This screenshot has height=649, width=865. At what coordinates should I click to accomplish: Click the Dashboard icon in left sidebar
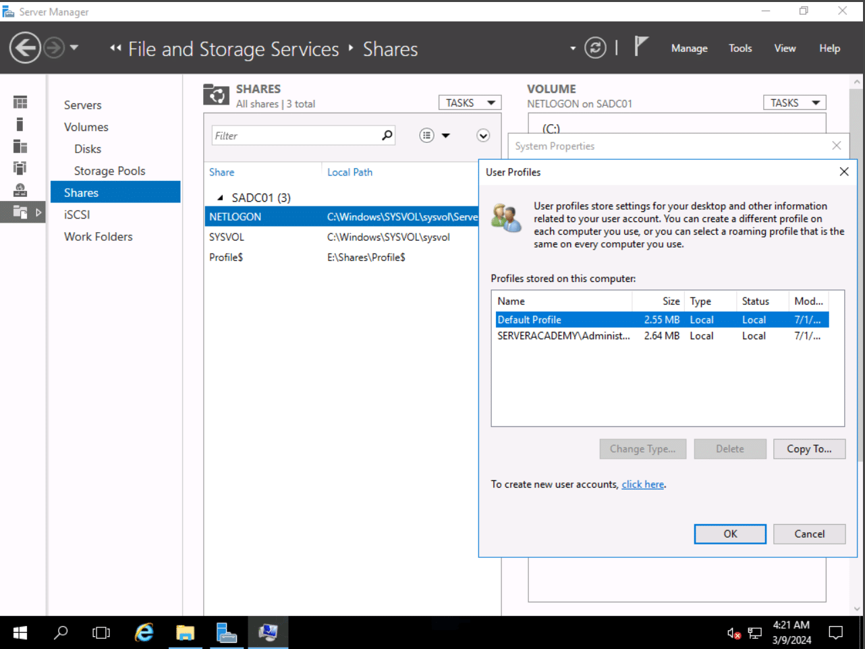click(x=20, y=103)
